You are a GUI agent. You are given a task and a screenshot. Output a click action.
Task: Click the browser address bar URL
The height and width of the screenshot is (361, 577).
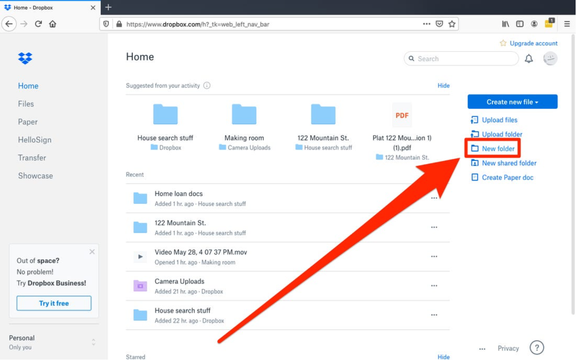198,24
